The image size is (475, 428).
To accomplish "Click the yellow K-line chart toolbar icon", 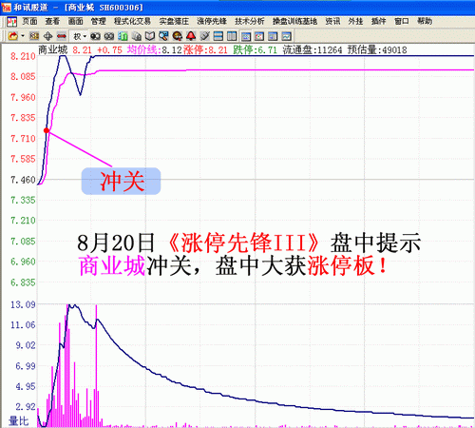I will (x=34, y=36).
